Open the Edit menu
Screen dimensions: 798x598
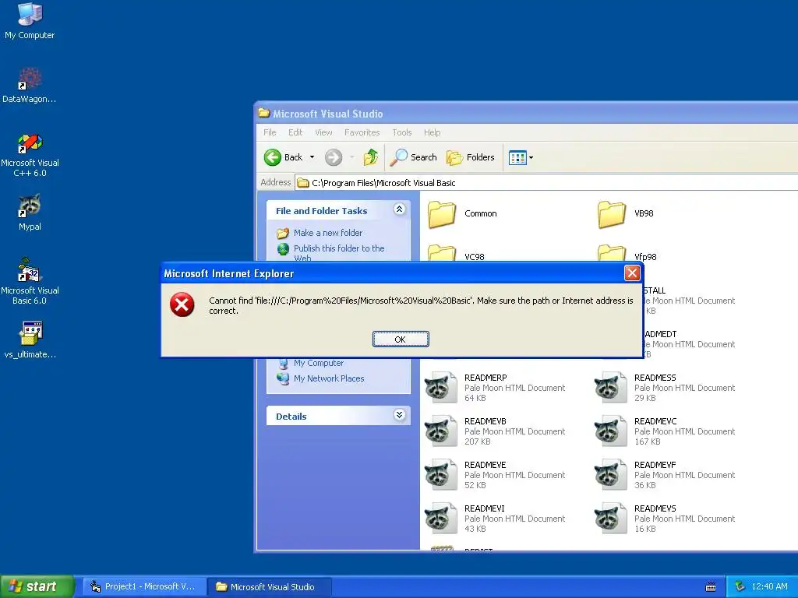pyautogui.click(x=295, y=132)
